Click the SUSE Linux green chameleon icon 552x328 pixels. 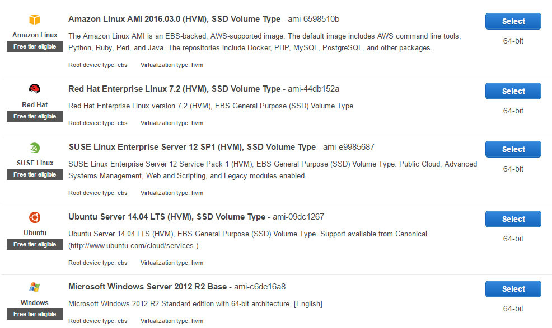[x=35, y=148]
